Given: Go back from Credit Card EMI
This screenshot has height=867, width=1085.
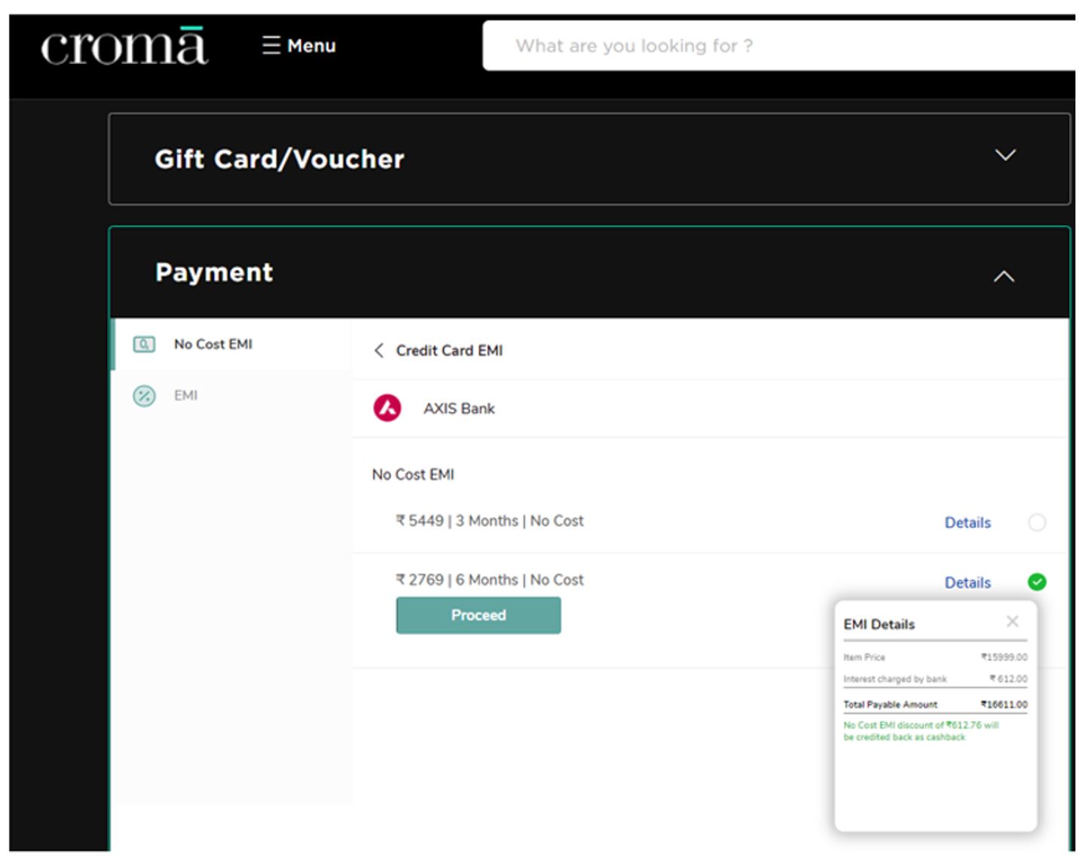Looking at the screenshot, I should pos(379,351).
